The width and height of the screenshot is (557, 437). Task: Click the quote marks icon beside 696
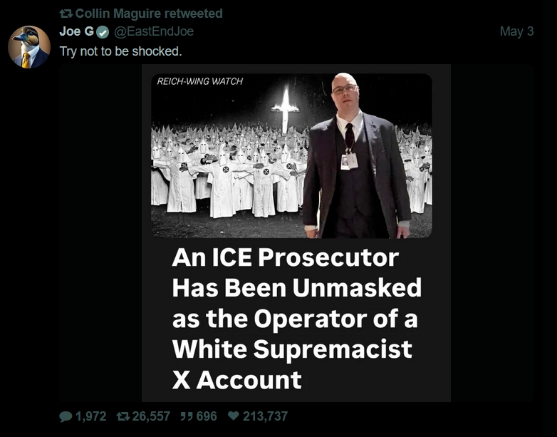(x=187, y=416)
